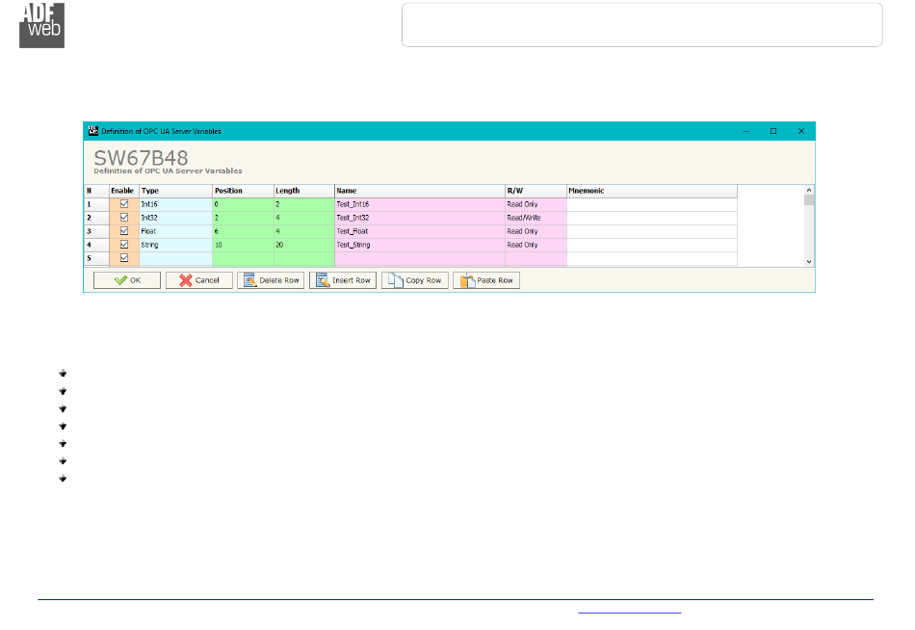915x630 pixels.
Task: Open the R/W cell of Test_String
Action: tap(535, 245)
